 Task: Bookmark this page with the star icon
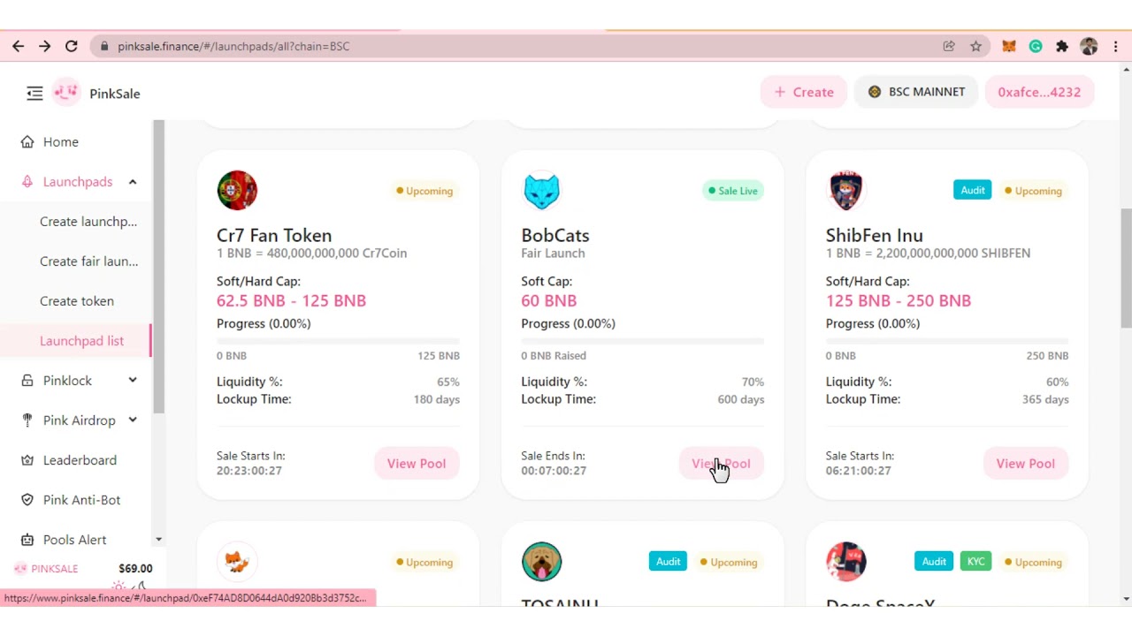975,46
